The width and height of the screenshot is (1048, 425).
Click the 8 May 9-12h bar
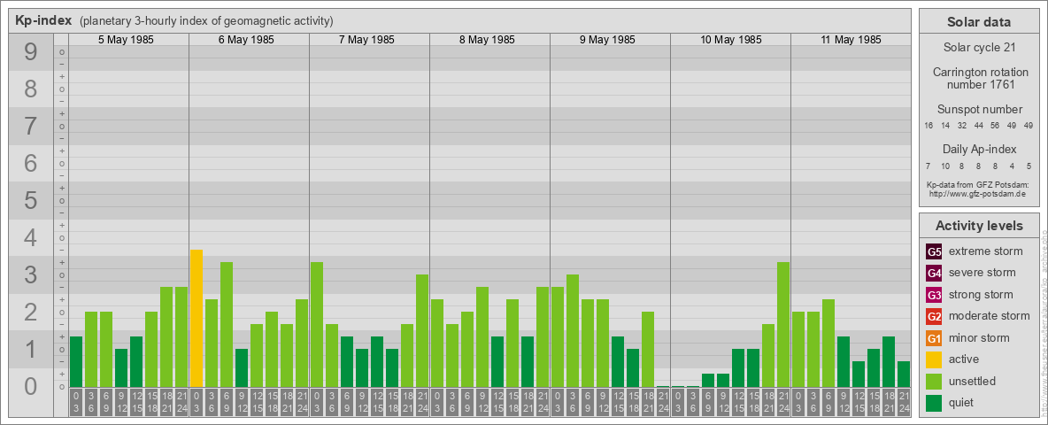pos(482,336)
